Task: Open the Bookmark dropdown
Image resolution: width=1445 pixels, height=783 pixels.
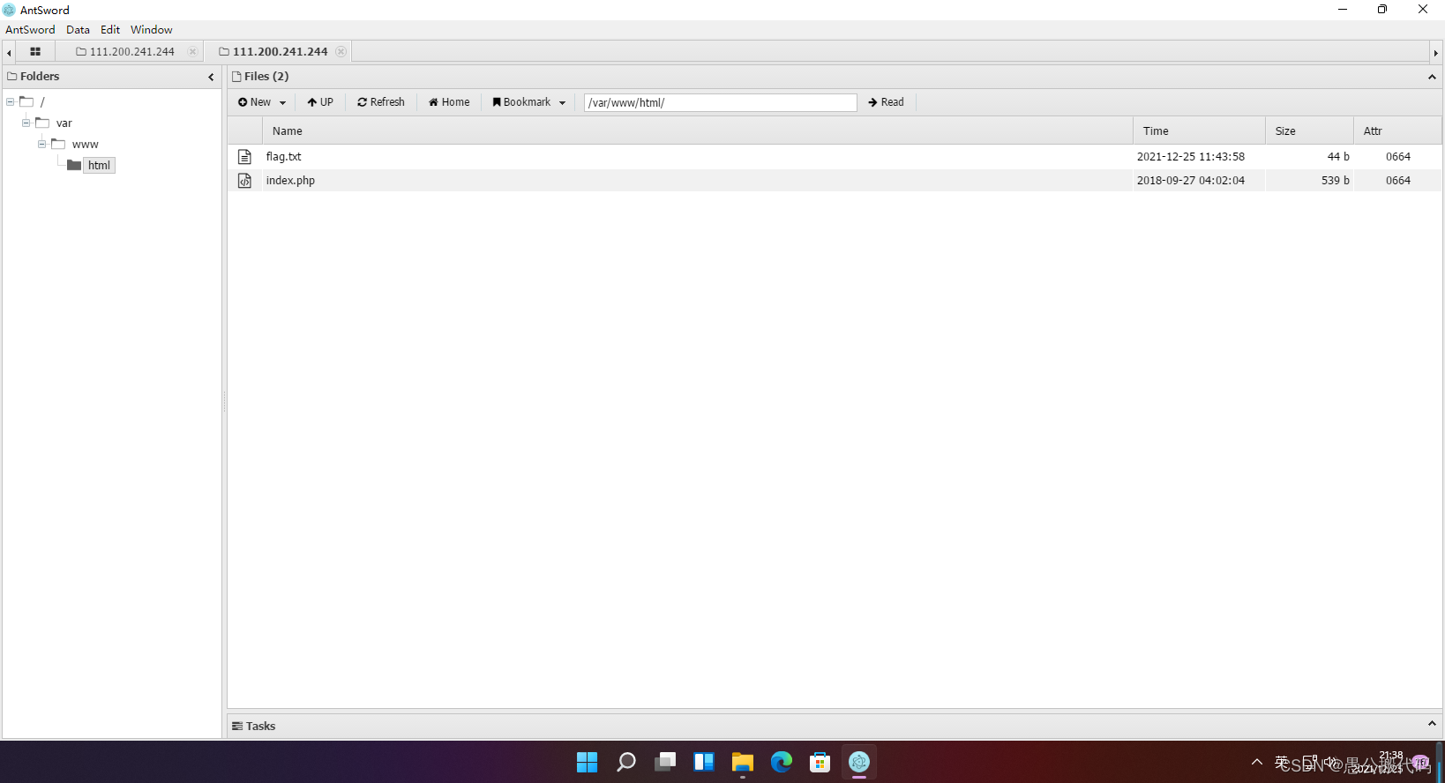Action: [528, 102]
